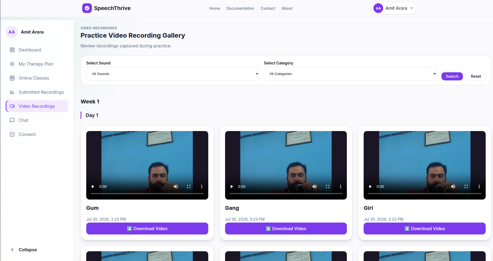Click the My Therapy Plan sun icon

(12, 64)
